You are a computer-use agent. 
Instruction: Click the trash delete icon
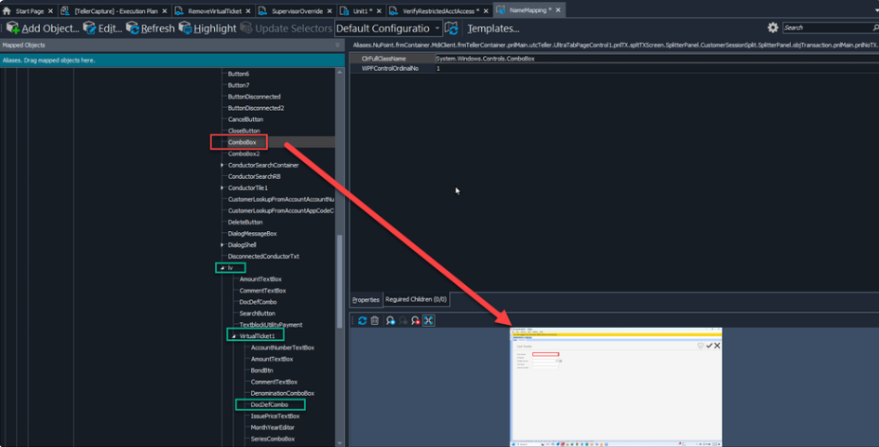375,321
